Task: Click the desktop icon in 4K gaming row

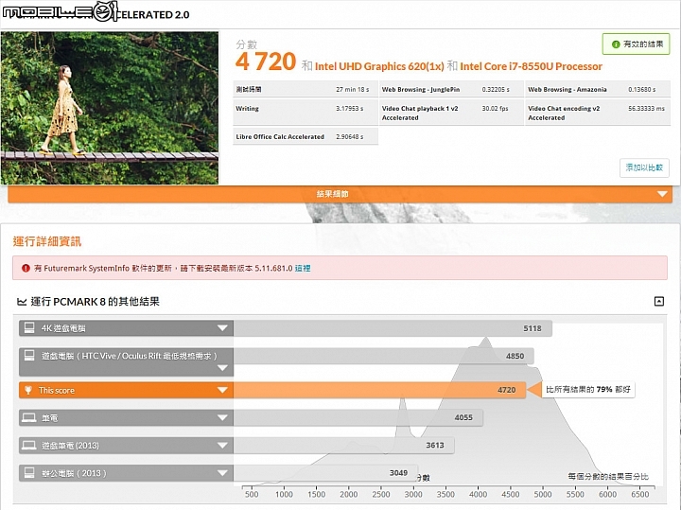Action: click(29, 328)
